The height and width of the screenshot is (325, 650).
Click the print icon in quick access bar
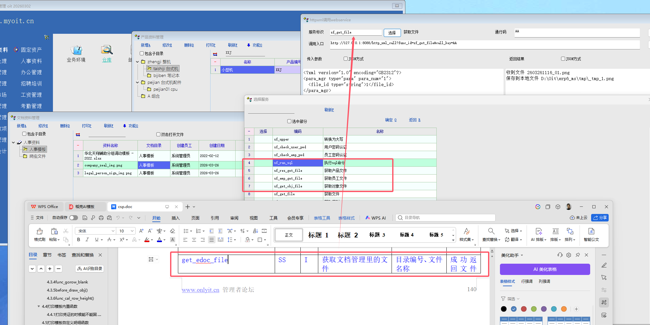pyautogui.click(x=101, y=218)
